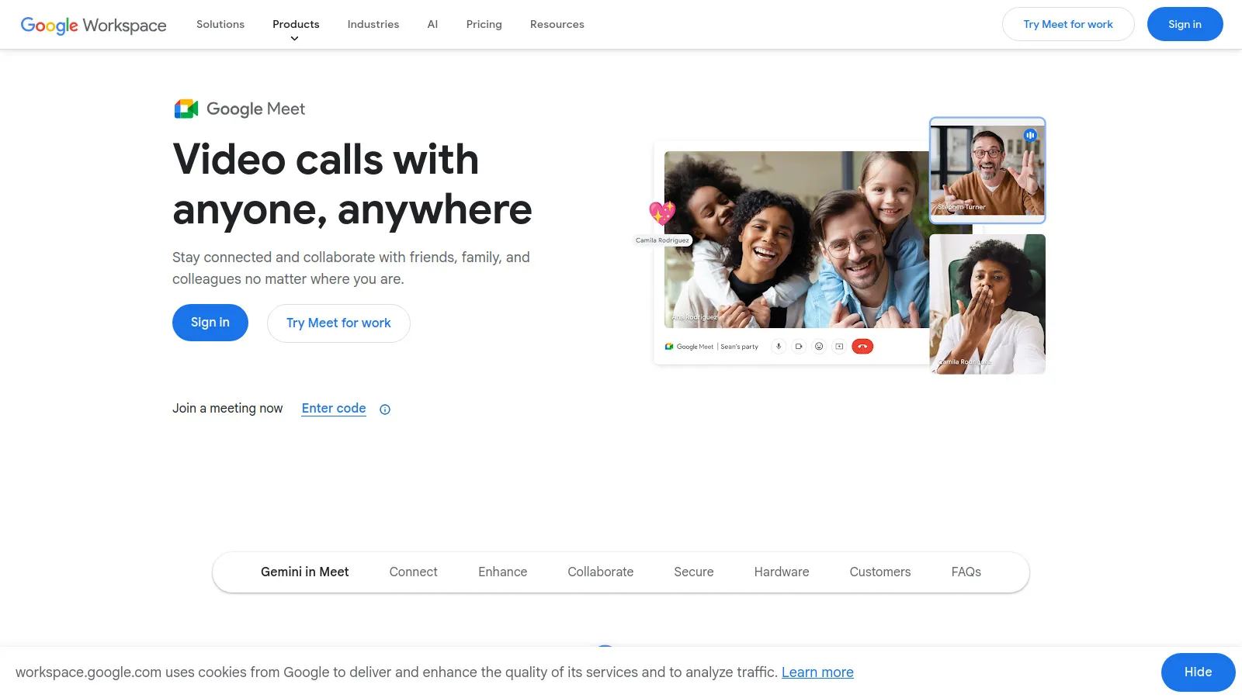Screen dimensions: 1242x698
Task: Open the Solutions dropdown
Action: pos(220,24)
